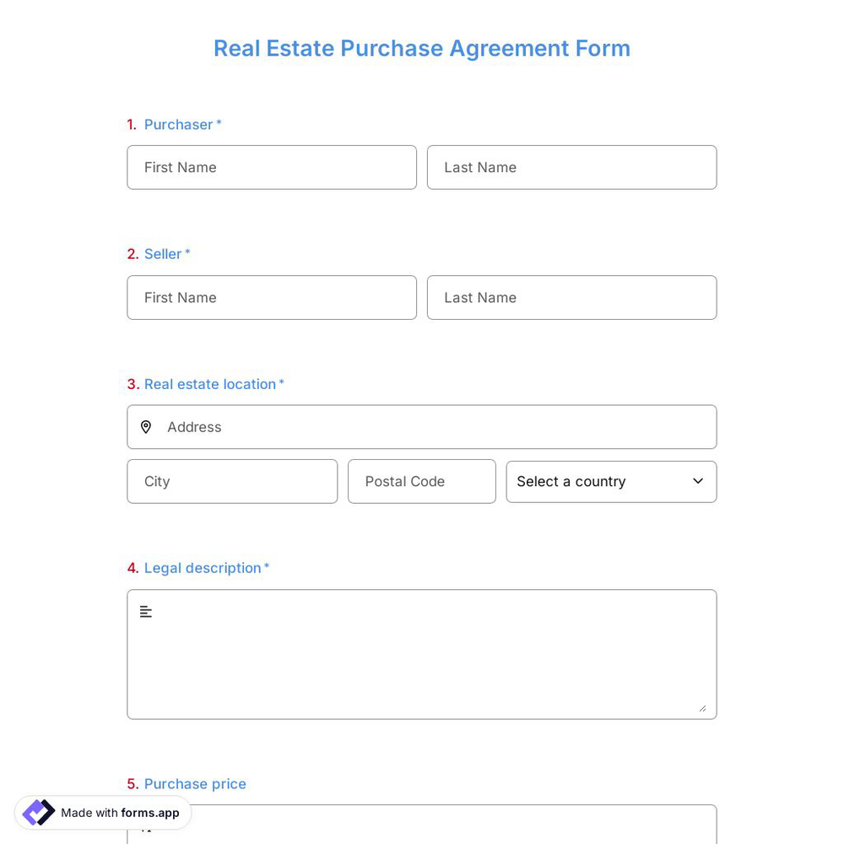Open the Made with forms.app link

point(102,813)
